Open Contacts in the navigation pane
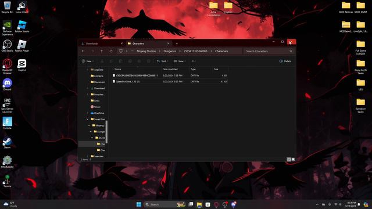This screenshot has width=372, height=209. (x=97, y=76)
